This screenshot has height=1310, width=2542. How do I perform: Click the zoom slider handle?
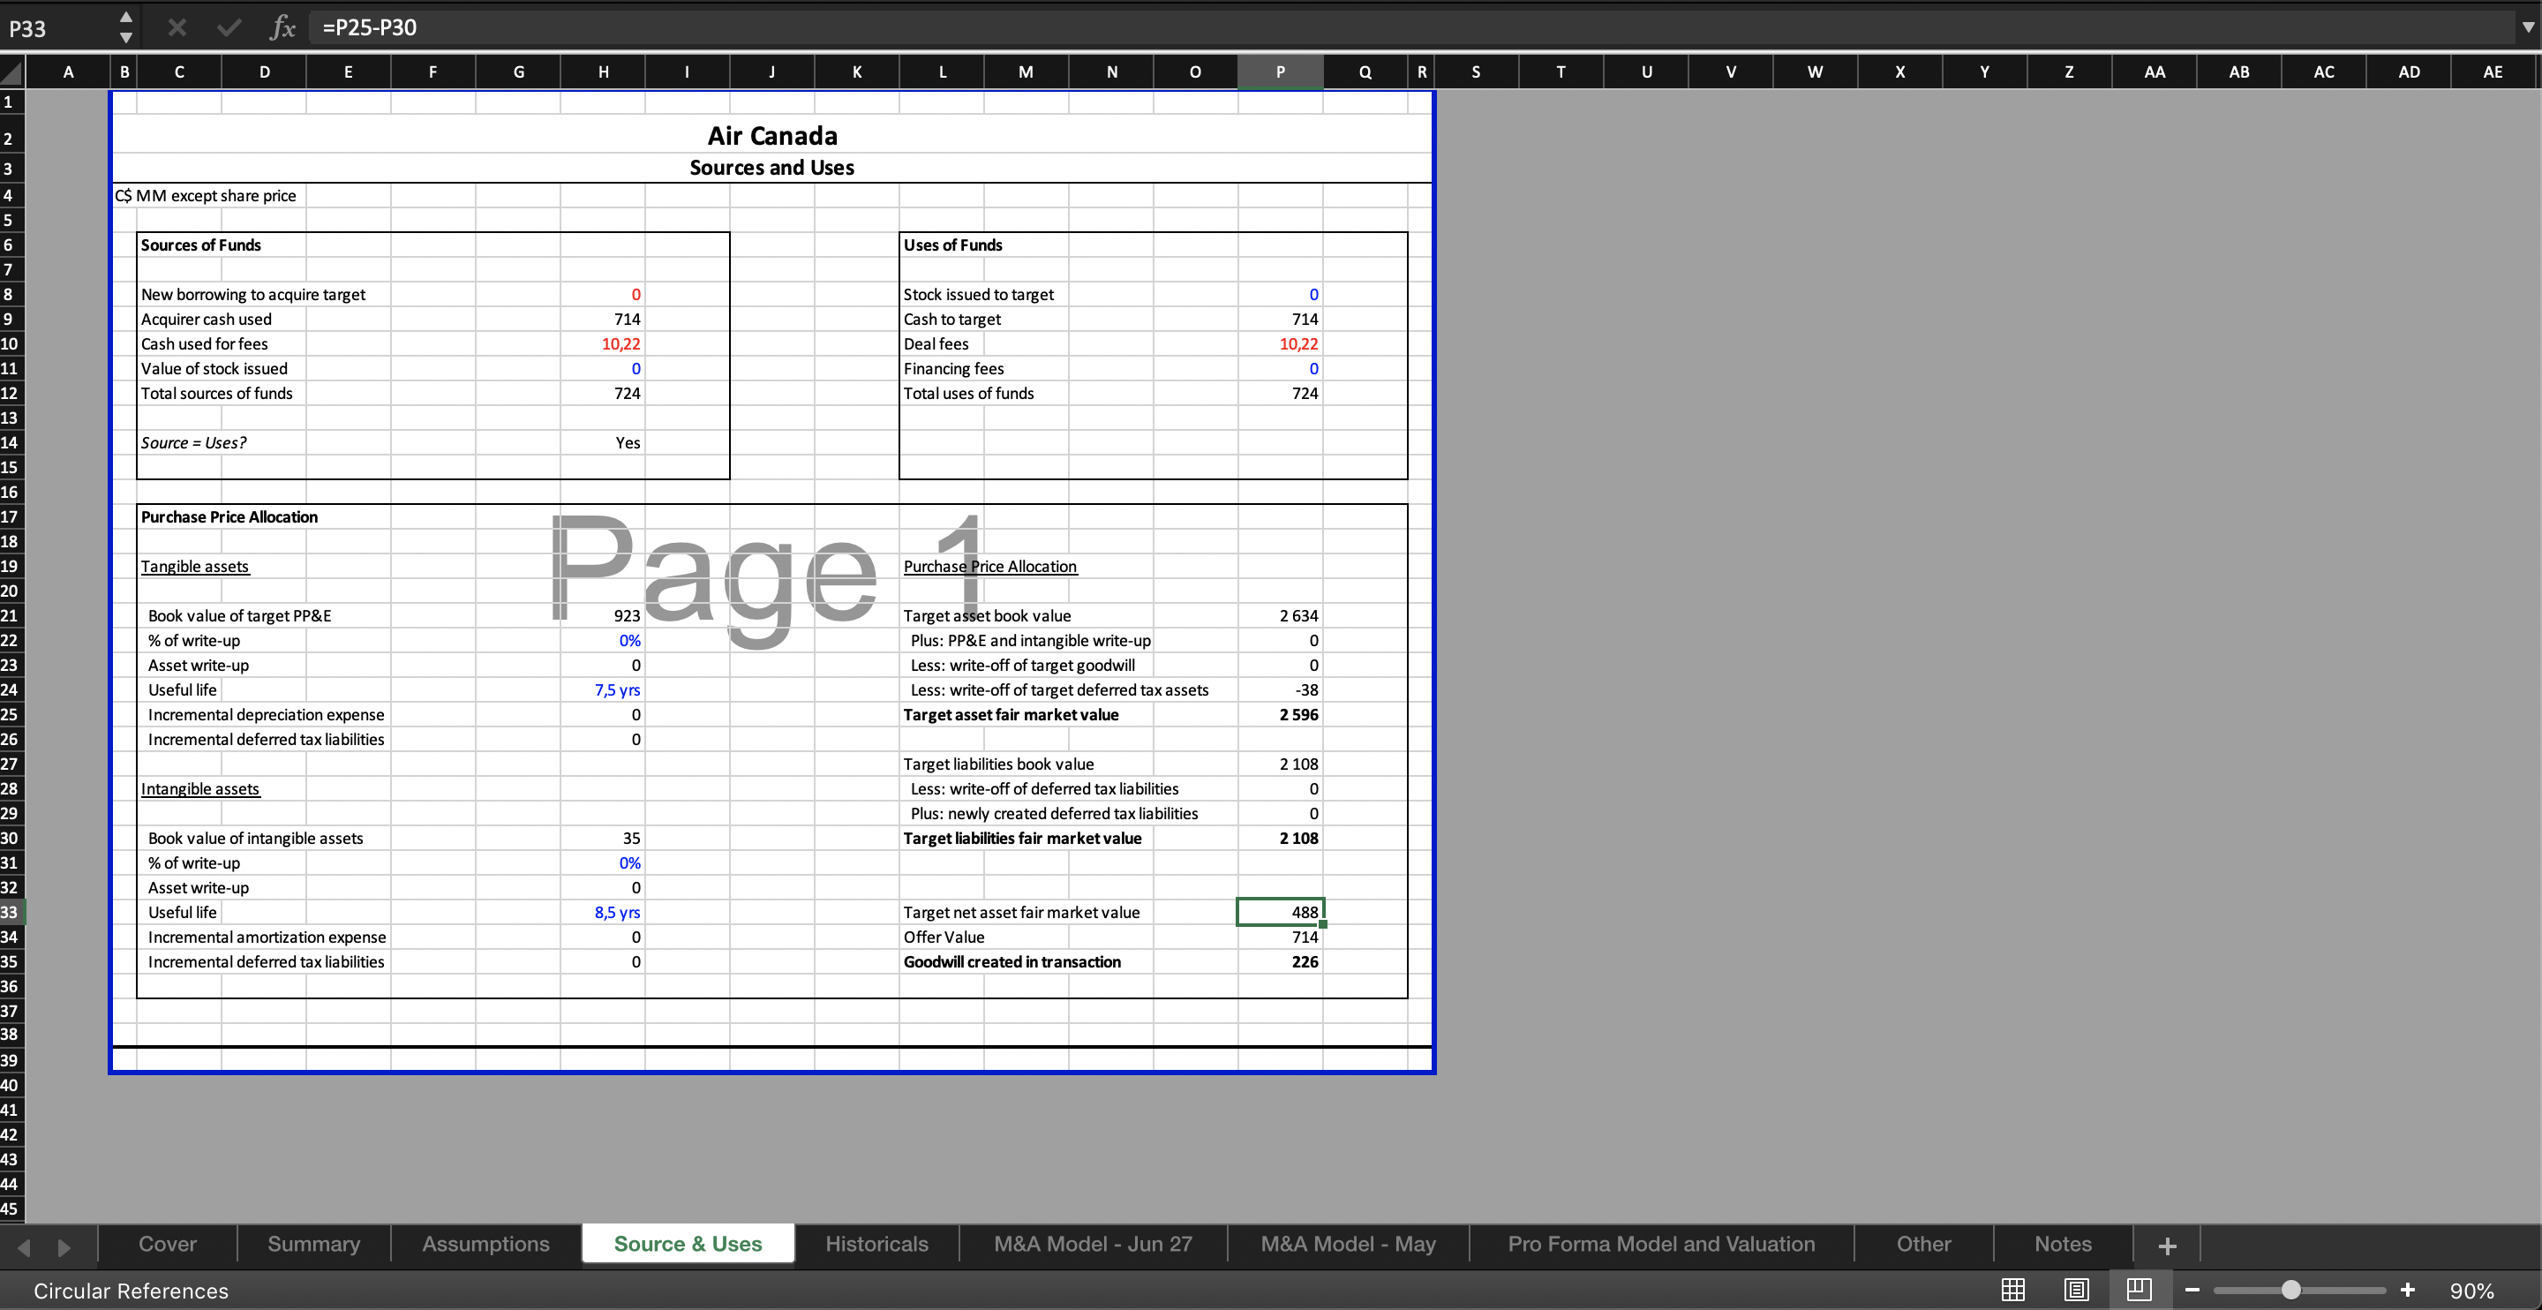(2291, 1291)
